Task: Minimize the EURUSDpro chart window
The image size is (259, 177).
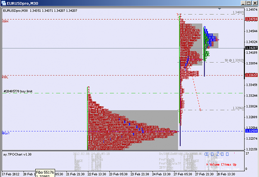Action: pyautogui.click(x=243, y=3)
